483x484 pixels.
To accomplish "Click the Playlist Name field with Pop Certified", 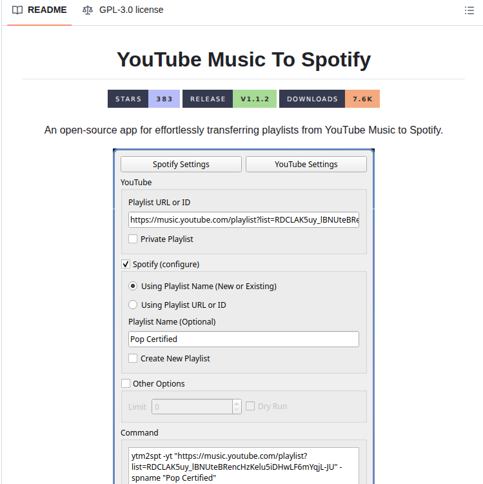I will 244,339.
